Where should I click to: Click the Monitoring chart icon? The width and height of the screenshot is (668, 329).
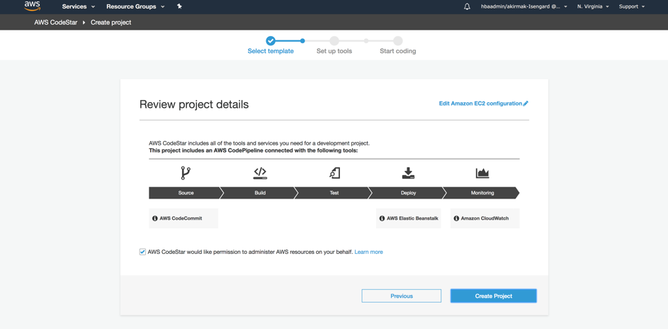482,173
